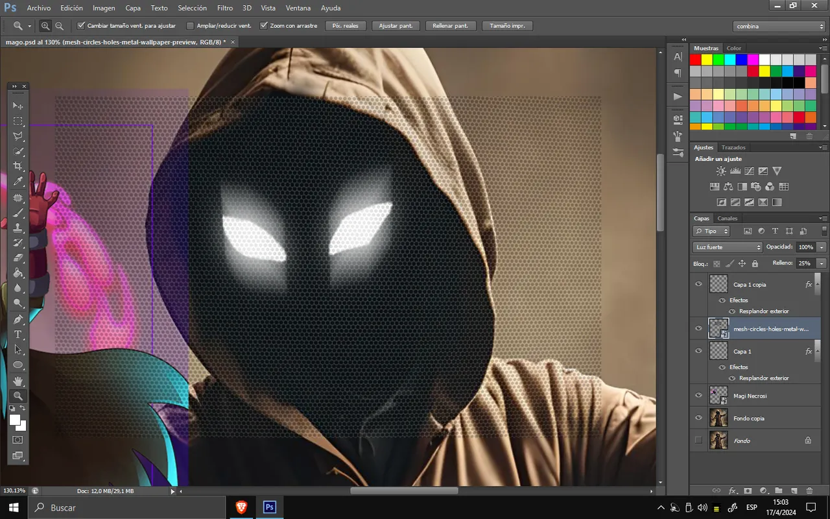Screen dimensions: 830x519
Task: Open the foreground color picker
Action: (x=14, y=420)
